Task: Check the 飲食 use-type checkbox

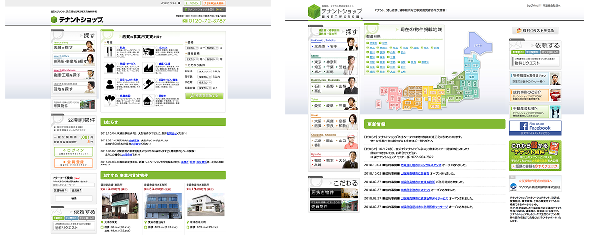Action: (117, 48)
